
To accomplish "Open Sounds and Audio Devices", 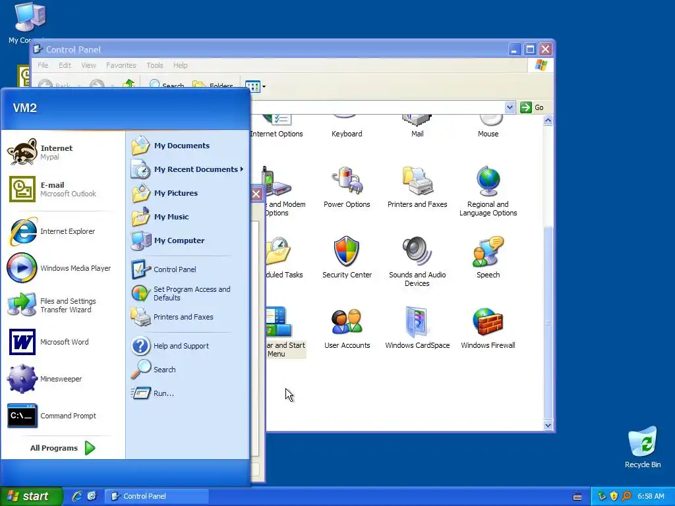I will click(x=417, y=262).
